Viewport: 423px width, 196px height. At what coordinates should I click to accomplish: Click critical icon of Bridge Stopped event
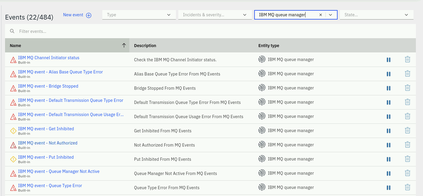[x=13, y=88]
